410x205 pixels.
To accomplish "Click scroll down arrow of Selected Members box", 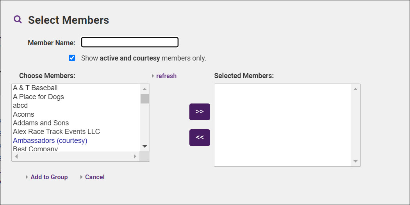I will pyautogui.click(x=355, y=161).
